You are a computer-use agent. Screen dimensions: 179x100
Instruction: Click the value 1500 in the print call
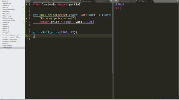click(64, 32)
